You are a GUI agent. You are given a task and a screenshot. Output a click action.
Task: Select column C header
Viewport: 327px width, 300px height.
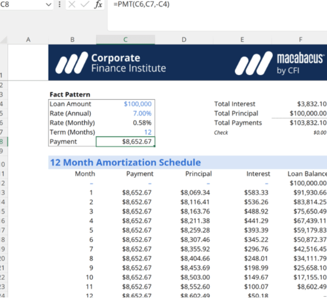coord(125,40)
